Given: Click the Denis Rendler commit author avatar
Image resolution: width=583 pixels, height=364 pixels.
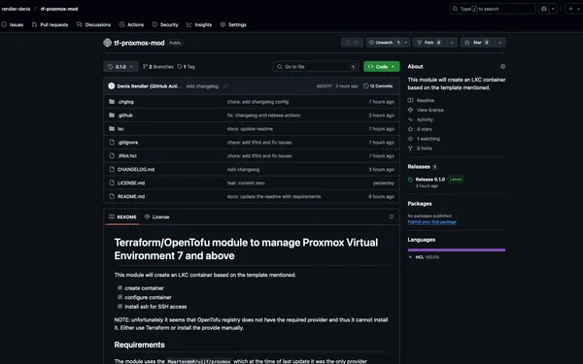Looking at the screenshot, I should [111, 86].
